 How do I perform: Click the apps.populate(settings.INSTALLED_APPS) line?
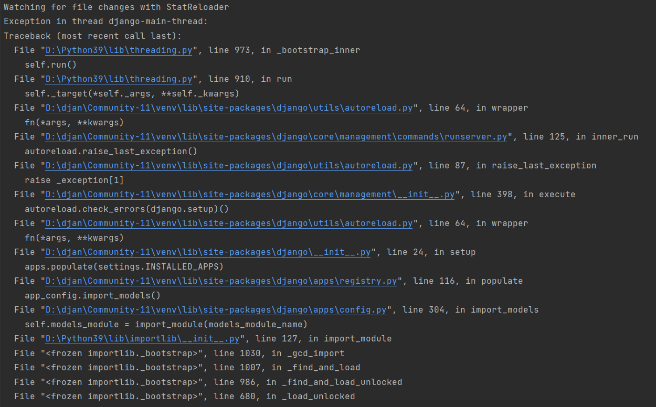tap(124, 267)
